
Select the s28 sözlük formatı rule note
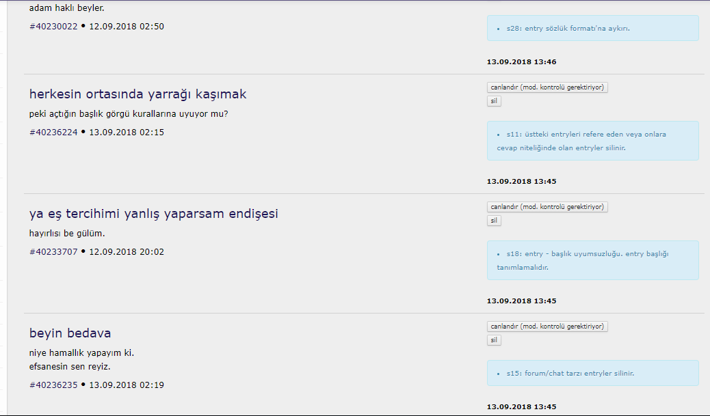[567, 29]
